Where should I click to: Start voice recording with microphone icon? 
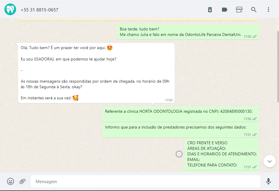point(268,181)
